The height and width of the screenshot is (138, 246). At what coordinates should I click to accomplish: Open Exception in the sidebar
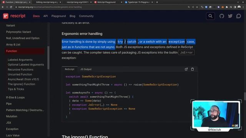point(12,129)
